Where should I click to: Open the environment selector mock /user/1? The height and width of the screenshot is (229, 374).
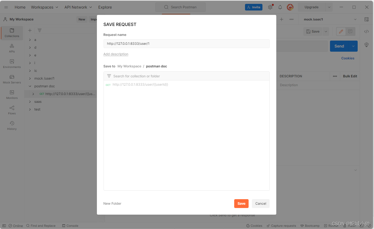(x=330, y=19)
